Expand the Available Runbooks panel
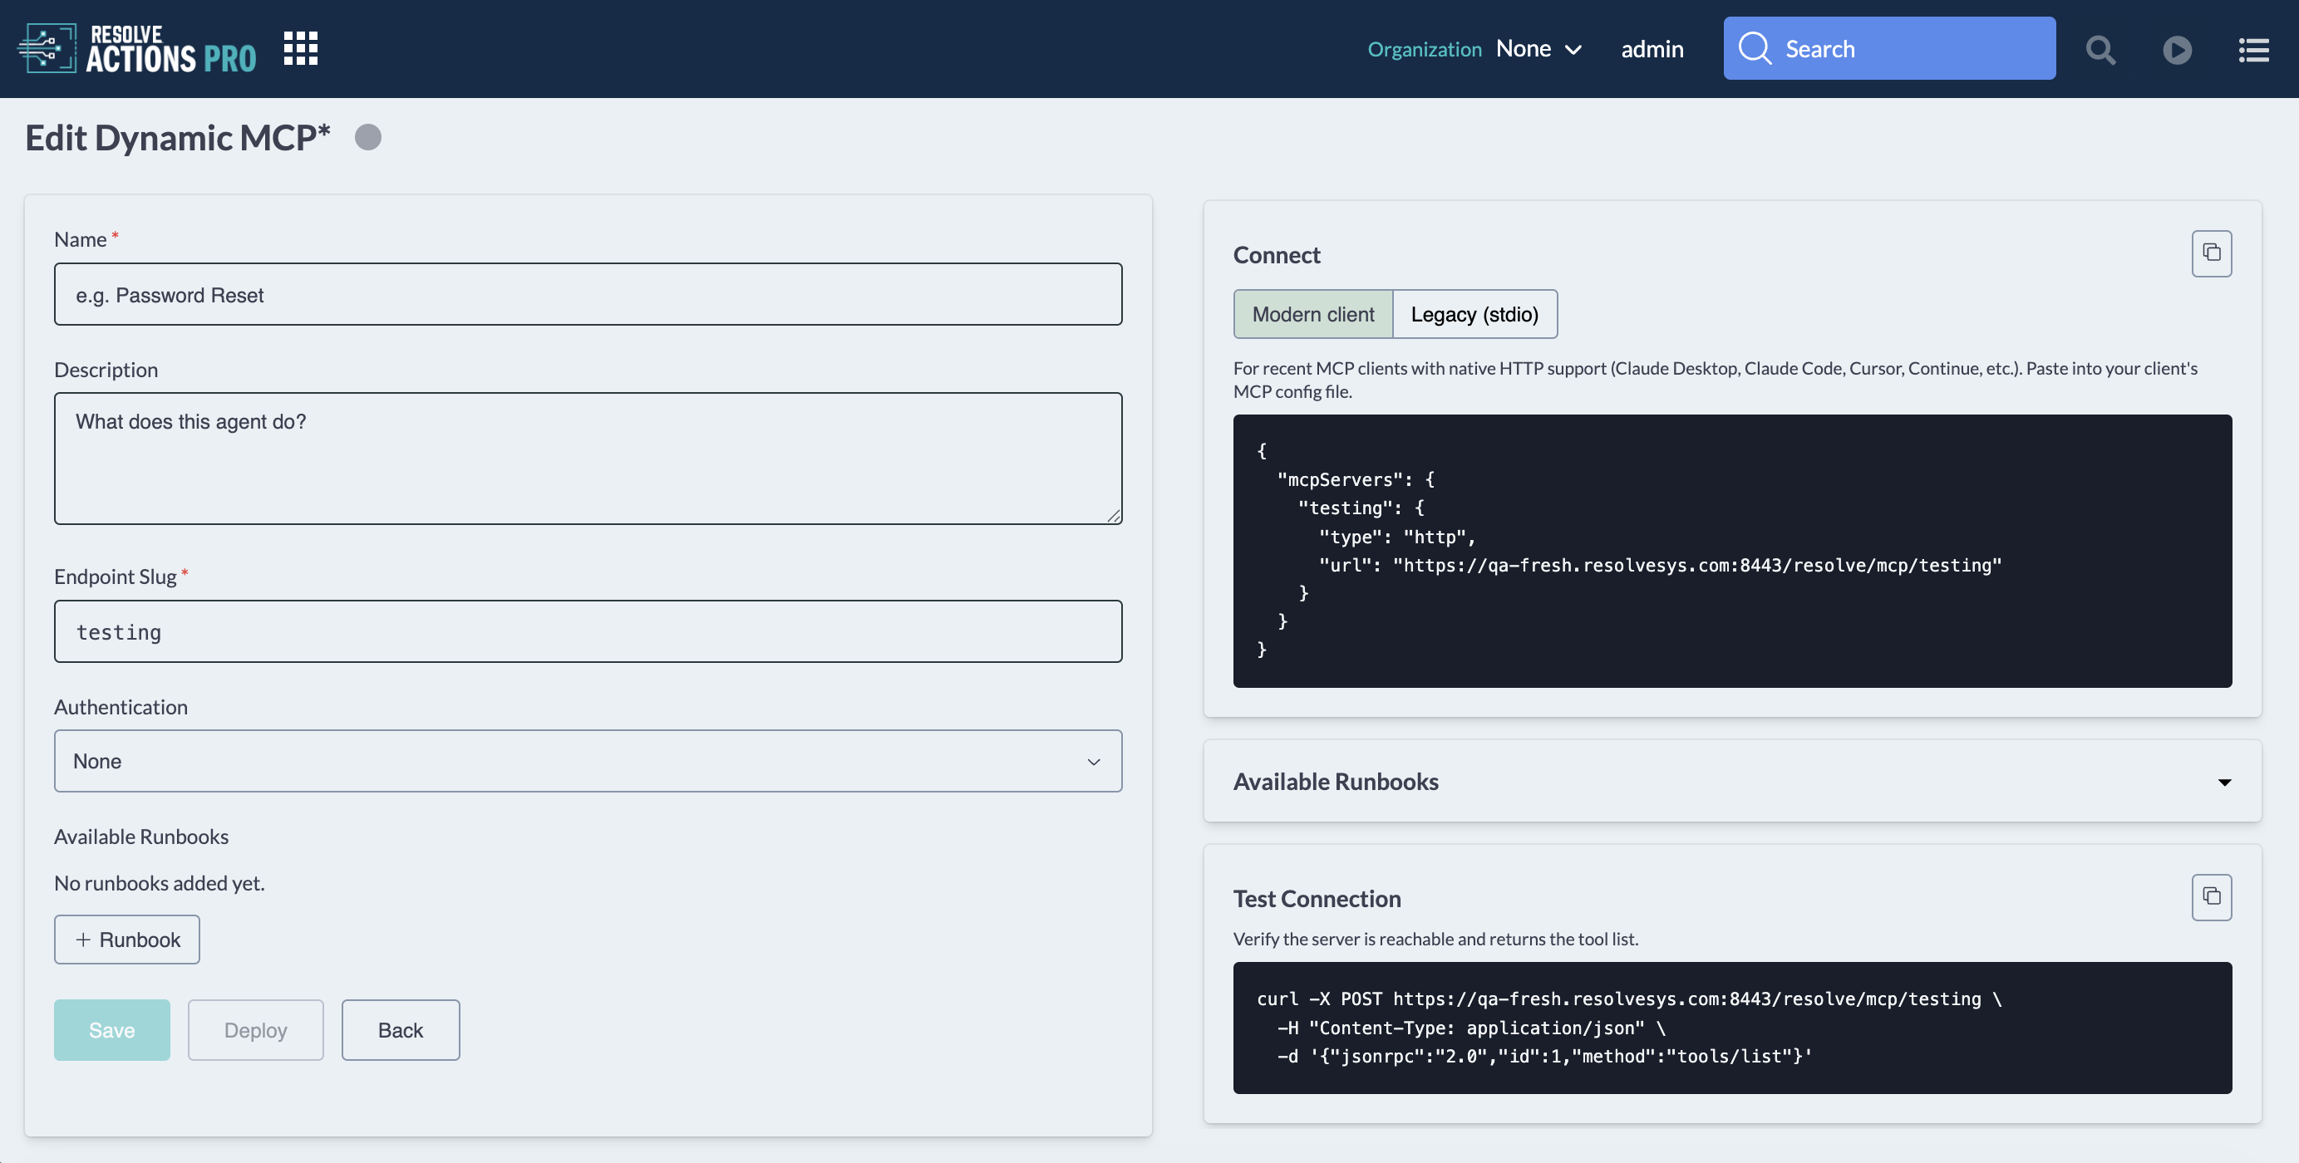This screenshot has width=2299, height=1163. click(1731, 781)
